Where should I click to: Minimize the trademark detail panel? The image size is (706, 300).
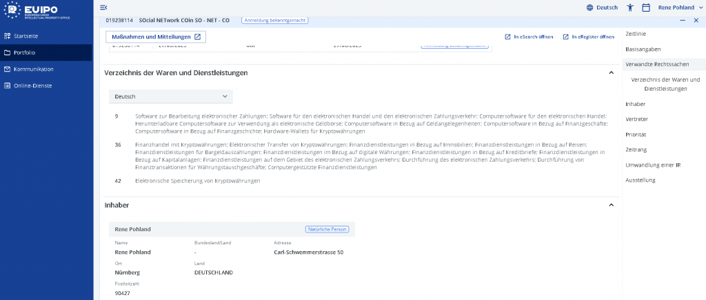coord(682,21)
